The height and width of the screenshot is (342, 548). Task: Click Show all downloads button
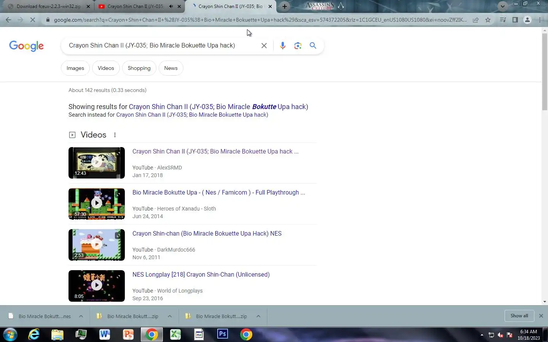point(519,316)
